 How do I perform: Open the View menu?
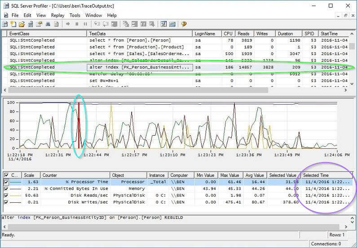(x=41, y=15)
